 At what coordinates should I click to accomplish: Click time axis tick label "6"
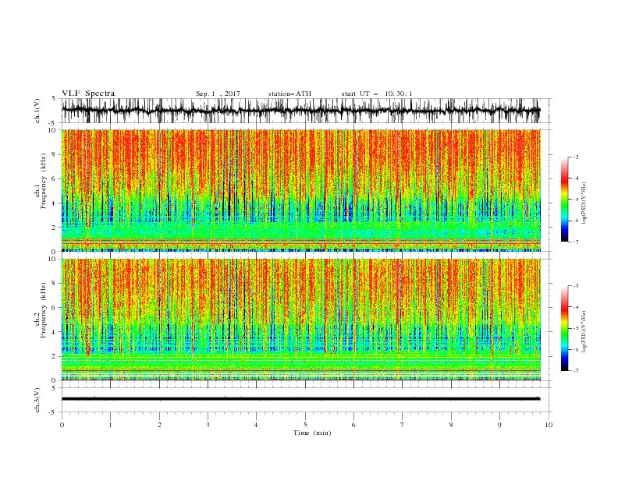click(353, 425)
